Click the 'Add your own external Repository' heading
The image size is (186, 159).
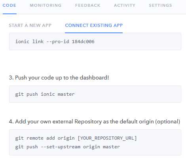95,121
